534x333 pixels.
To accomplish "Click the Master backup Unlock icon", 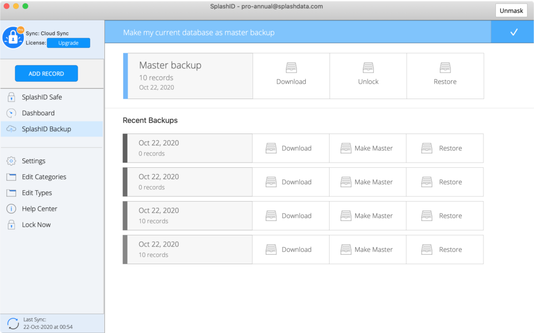I will pos(368,68).
